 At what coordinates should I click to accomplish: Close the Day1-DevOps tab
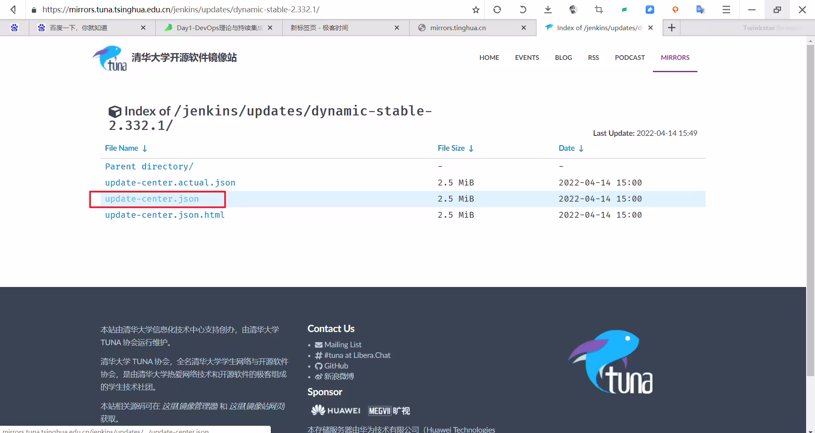tap(270, 28)
